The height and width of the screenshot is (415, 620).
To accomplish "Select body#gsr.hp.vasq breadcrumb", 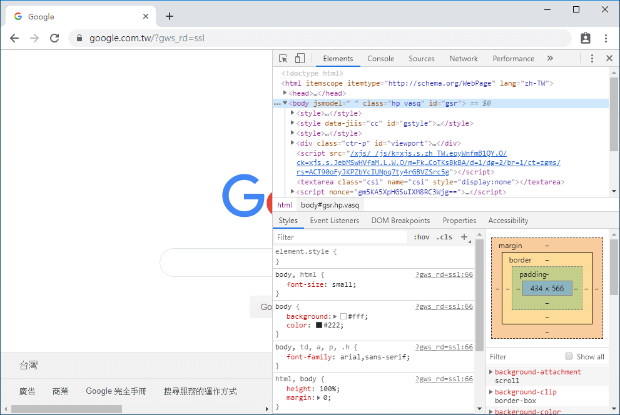I will pyautogui.click(x=330, y=205).
